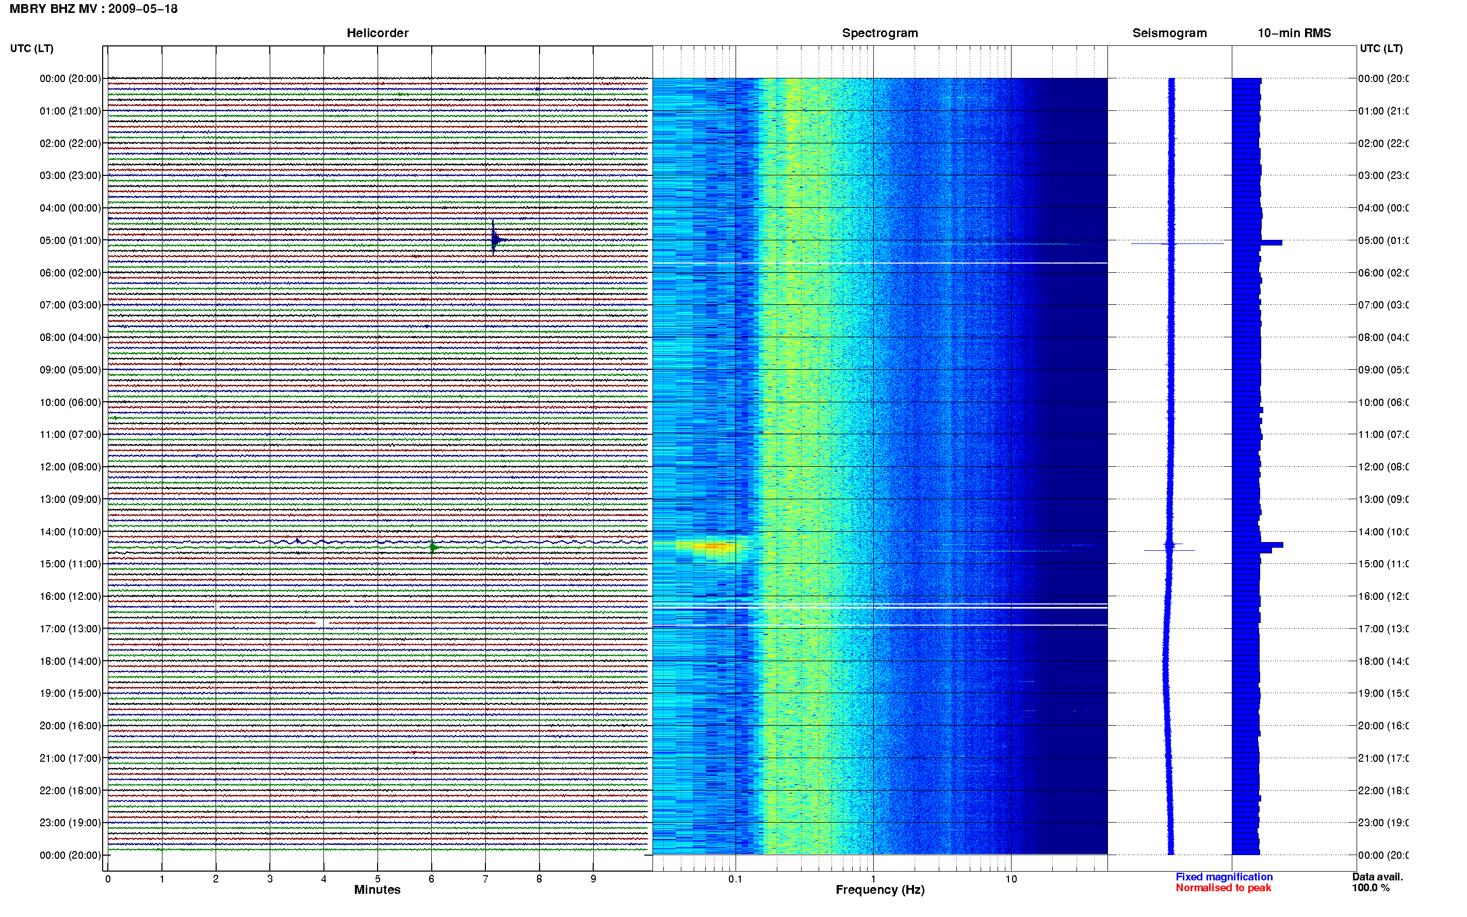The height and width of the screenshot is (917, 1467).
Task: Click left time label '23:00 (19:00)'
Action: coord(70,823)
